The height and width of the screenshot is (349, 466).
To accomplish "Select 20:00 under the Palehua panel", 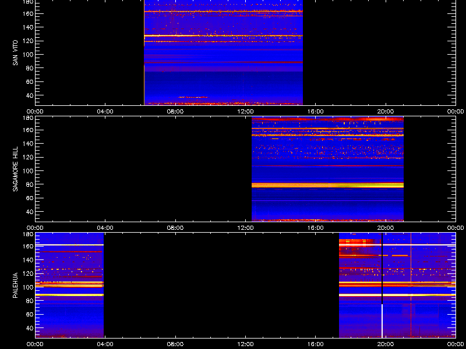I will [x=386, y=344].
